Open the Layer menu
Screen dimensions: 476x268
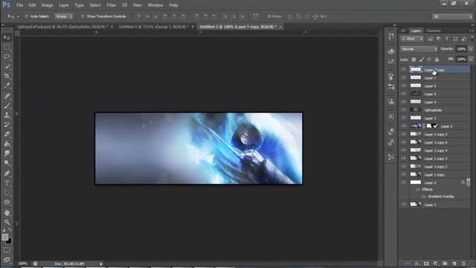tap(64, 5)
